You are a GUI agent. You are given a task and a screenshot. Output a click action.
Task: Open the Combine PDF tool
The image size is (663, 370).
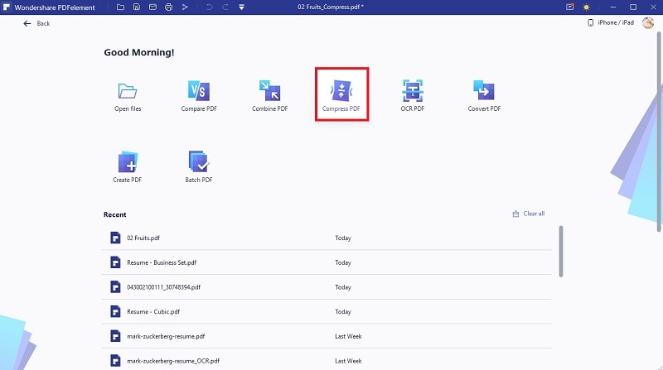270,96
